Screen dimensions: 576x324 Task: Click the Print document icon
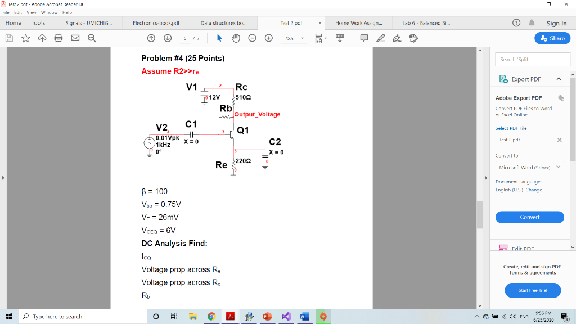pyautogui.click(x=58, y=38)
